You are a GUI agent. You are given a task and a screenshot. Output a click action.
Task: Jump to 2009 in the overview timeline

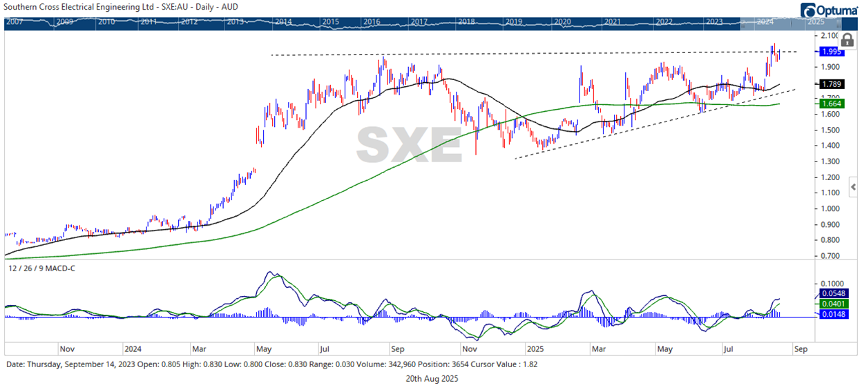pos(65,22)
